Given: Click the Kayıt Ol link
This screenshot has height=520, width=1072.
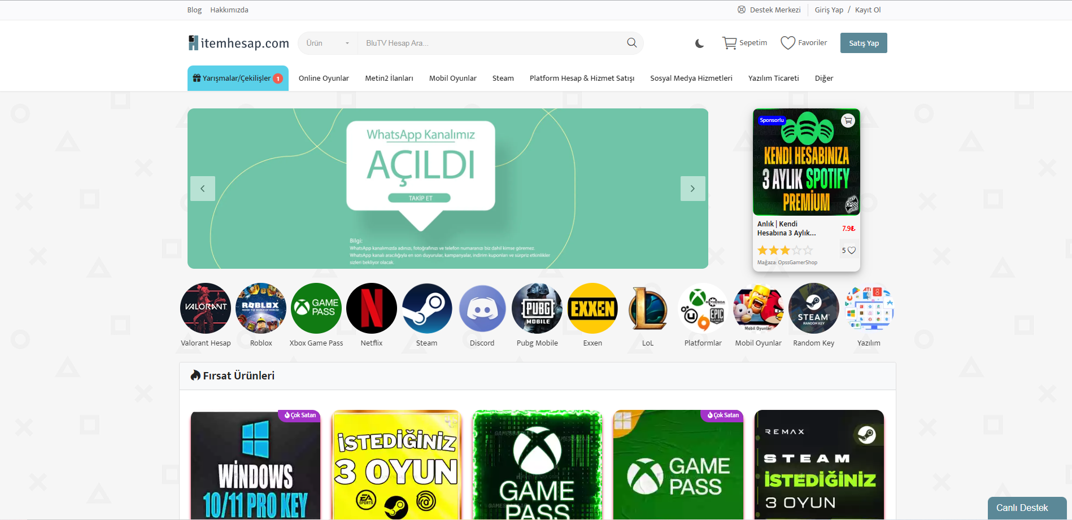Looking at the screenshot, I should pyautogui.click(x=868, y=10).
